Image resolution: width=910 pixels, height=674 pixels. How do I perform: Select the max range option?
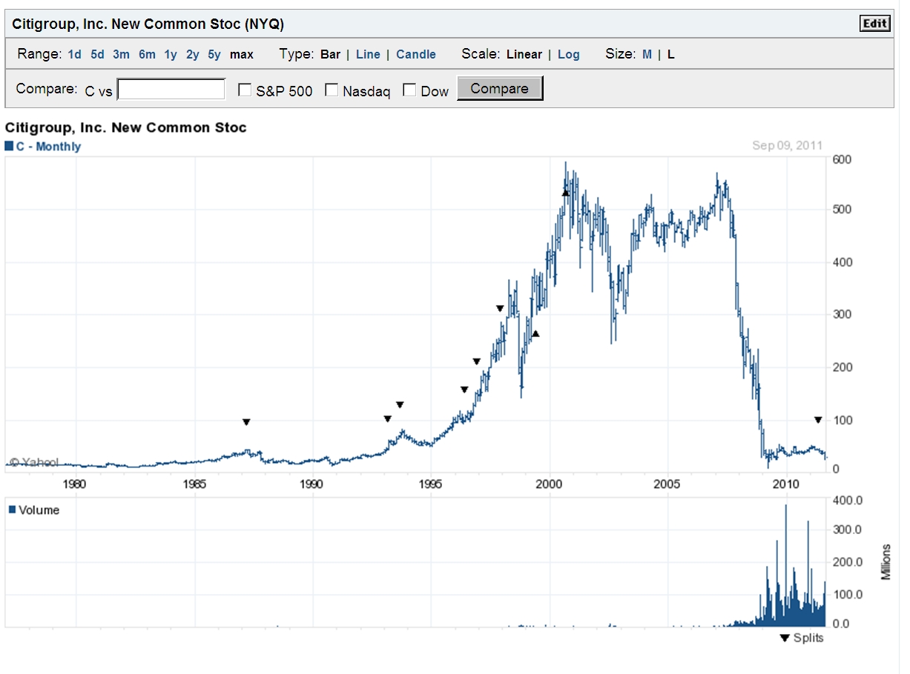242,54
